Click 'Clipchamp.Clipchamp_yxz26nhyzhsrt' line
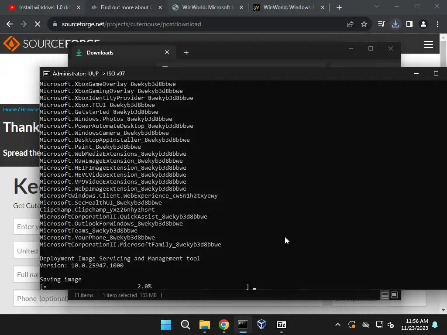The width and height of the screenshot is (447, 335). 97,210
